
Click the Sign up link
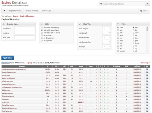[29, 63]
